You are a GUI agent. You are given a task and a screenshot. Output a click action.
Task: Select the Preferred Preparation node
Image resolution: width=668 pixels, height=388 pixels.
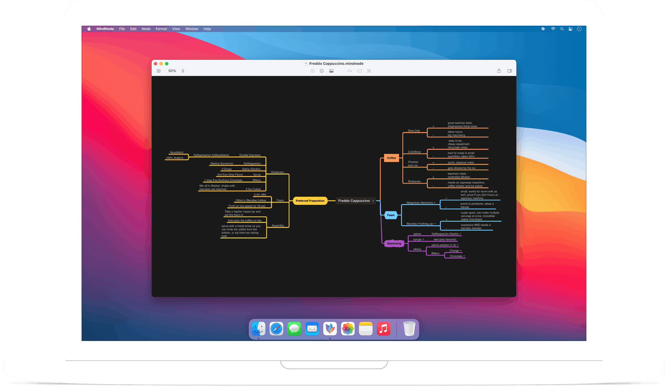[310, 201]
